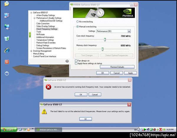Image resolution: width=177 pixels, height=138 pixels.
Task: Select Refresh Rate Overrides
Action: [x=46, y=43]
